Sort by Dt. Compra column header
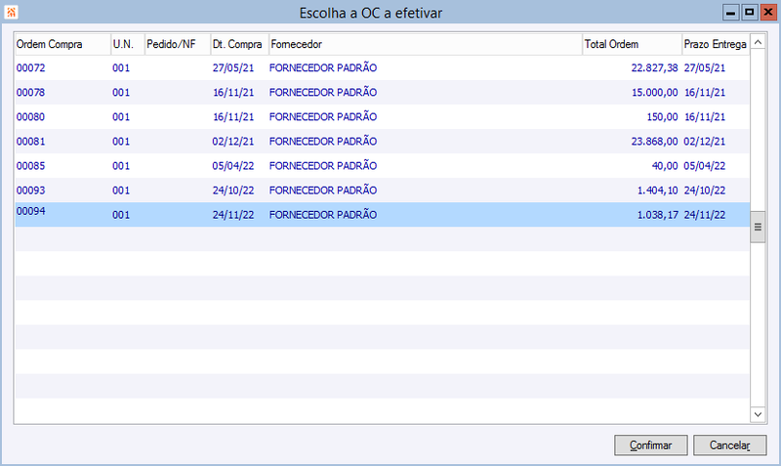781x466 pixels. click(x=239, y=44)
